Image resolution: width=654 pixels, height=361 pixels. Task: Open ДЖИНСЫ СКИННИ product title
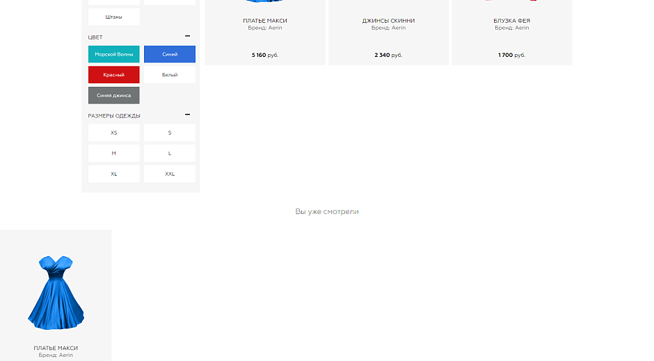(388, 20)
